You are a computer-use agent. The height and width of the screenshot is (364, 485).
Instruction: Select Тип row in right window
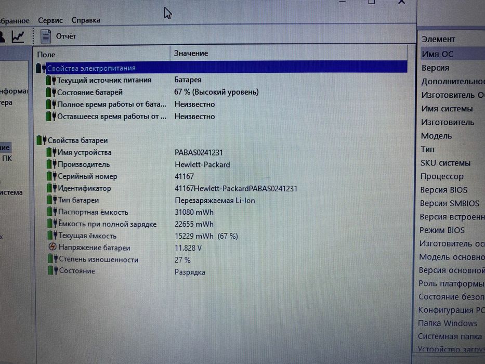tap(427, 150)
